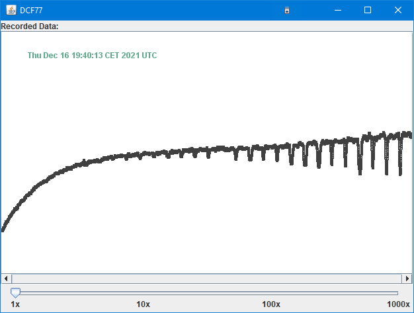414x313 pixels.
Task: Click the Recorded Data label
Action: (30, 26)
